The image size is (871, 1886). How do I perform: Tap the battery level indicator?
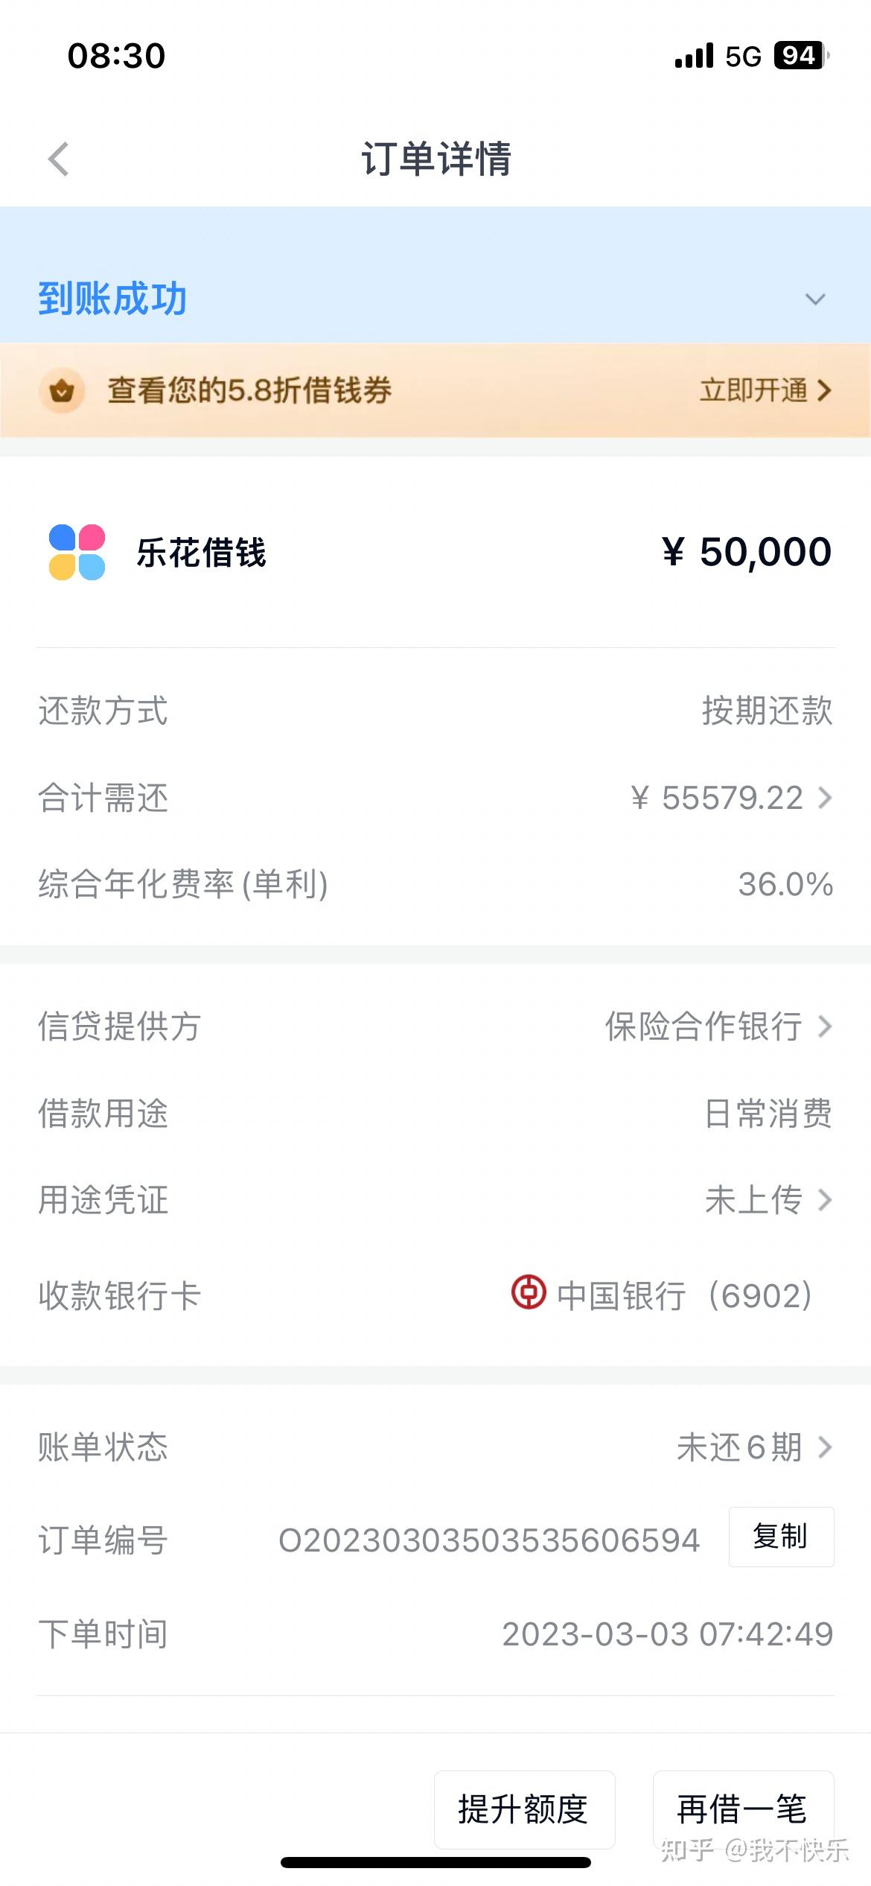coord(801,56)
